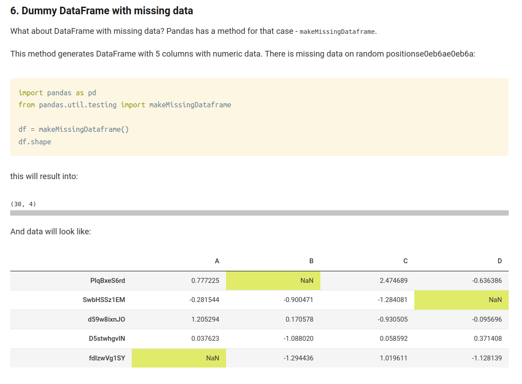Click the inline makeMissingDataframe code text in the paragraph
522x384 pixels.
point(337,32)
